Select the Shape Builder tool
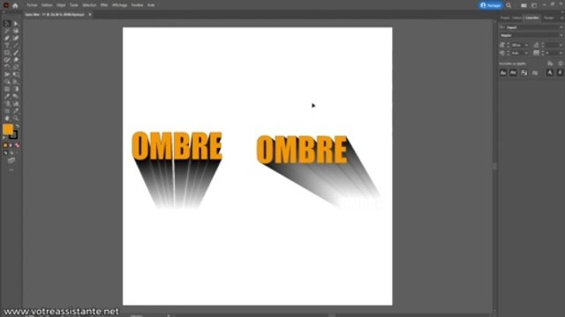Viewport: 565px width, 317px height. pos(7,82)
